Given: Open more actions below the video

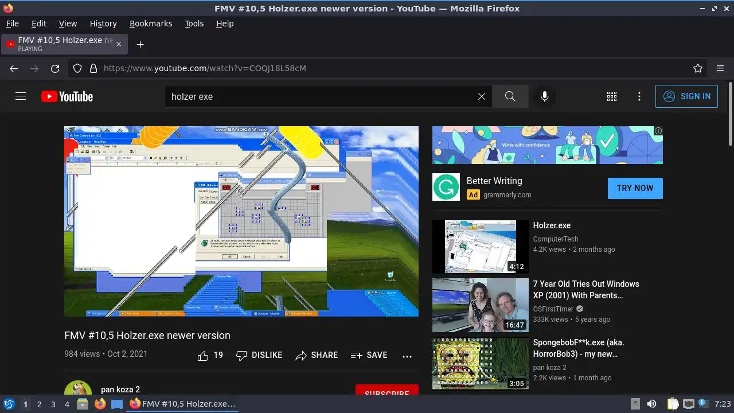Looking at the screenshot, I should tap(407, 356).
